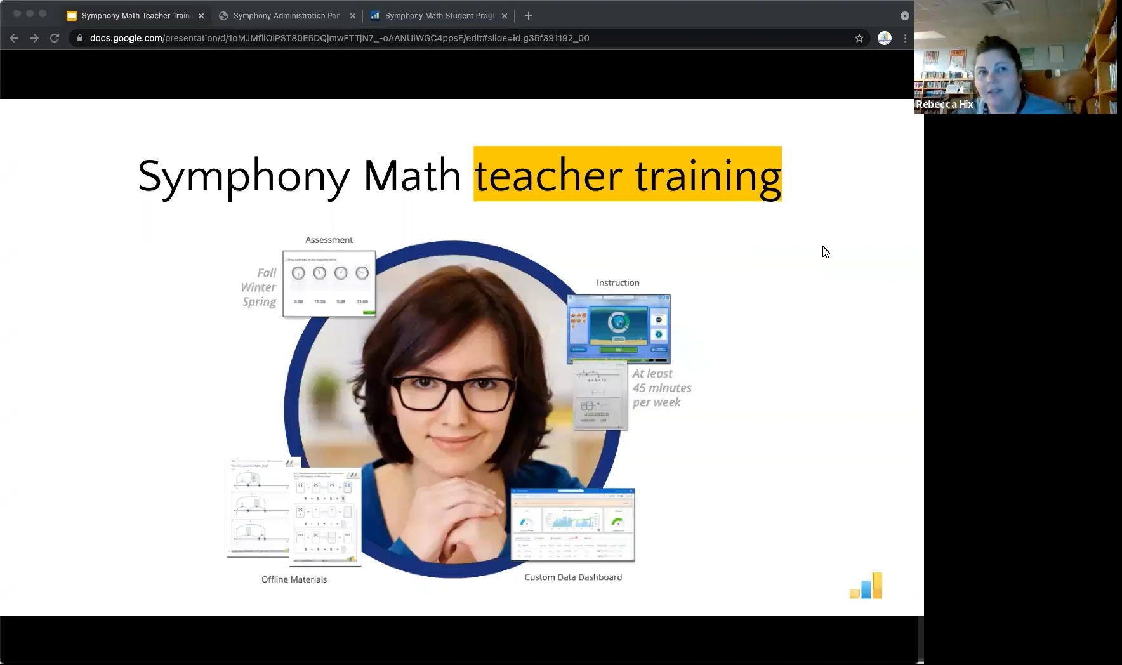Screen dimensions: 1122x665
Task: Open the Chrome three-dot menu
Action: click(x=906, y=38)
